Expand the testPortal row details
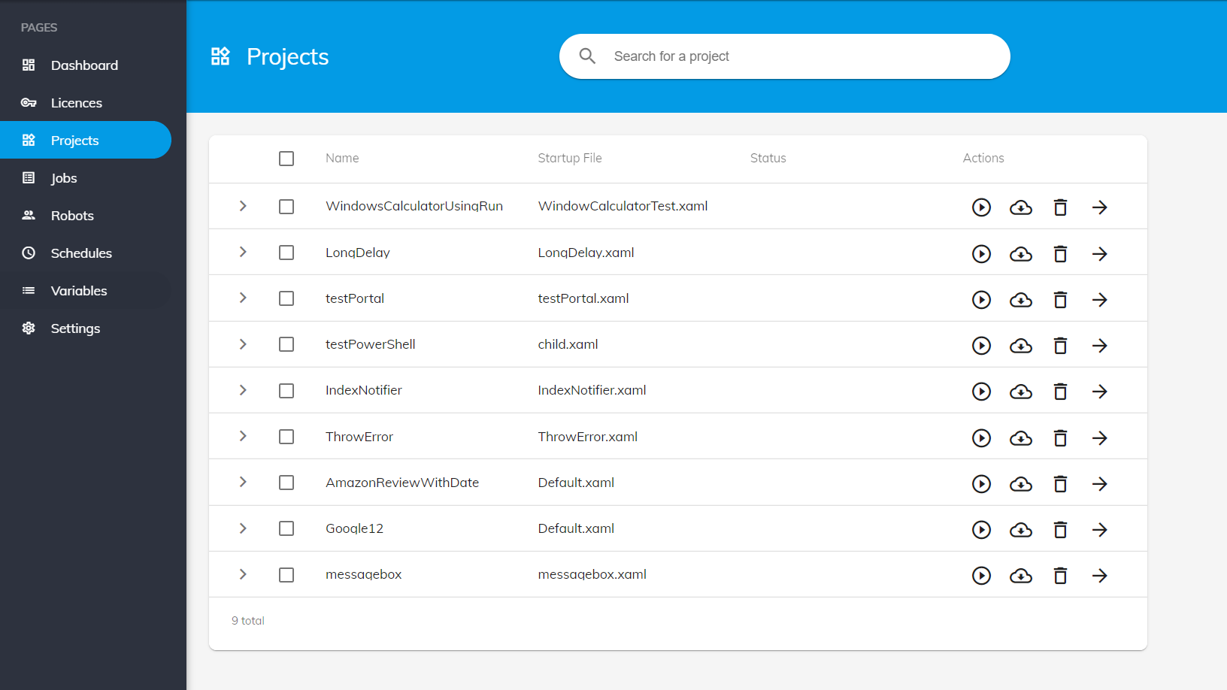Screen dimensions: 1227x690 coord(243,298)
